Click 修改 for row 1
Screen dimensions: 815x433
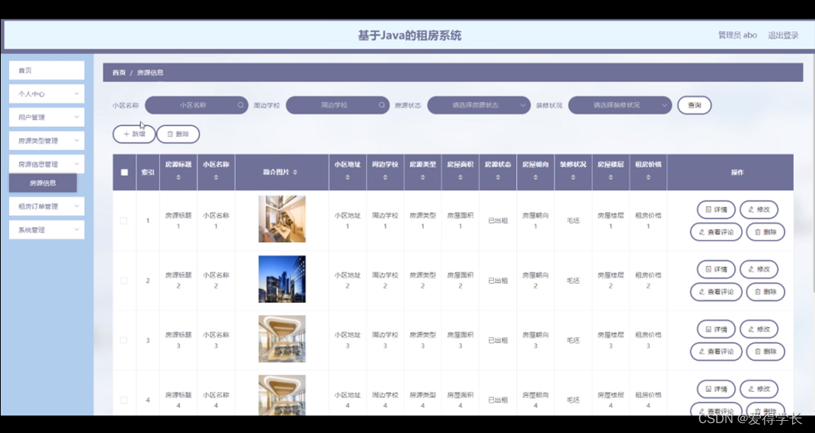click(x=759, y=210)
